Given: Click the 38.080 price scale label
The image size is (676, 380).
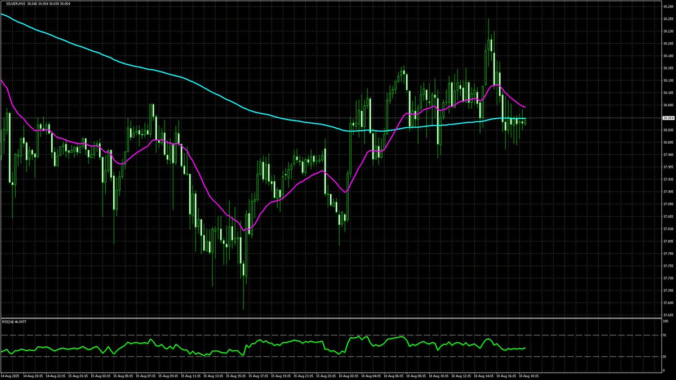Looking at the screenshot, I should click(x=668, y=105).
